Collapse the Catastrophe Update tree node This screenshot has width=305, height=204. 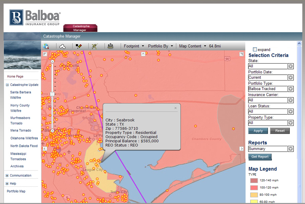tap(7, 85)
